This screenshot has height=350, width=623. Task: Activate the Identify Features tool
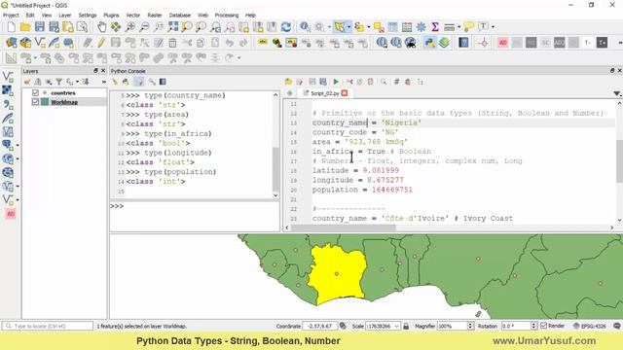click(x=305, y=27)
